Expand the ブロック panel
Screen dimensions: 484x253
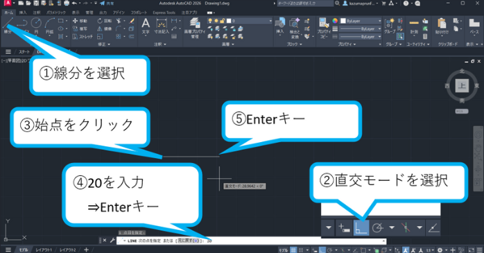tap(294, 44)
